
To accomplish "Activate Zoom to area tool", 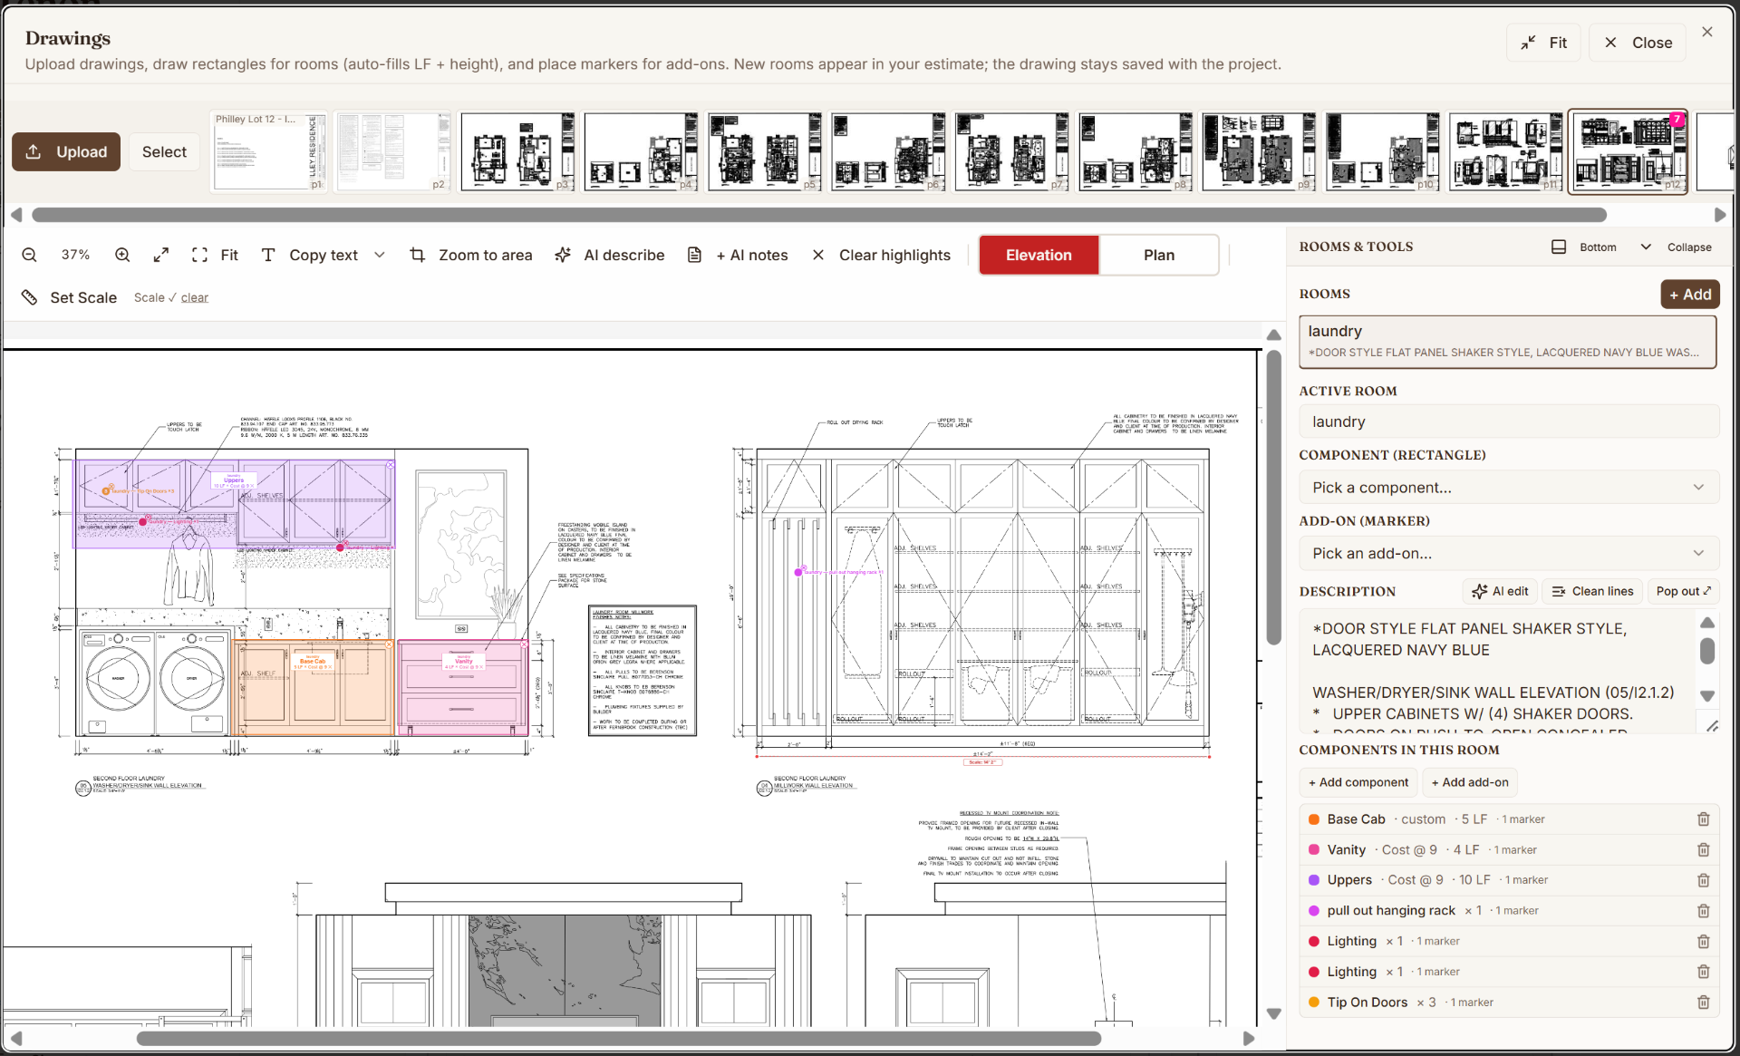I will [x=471, y=256].
